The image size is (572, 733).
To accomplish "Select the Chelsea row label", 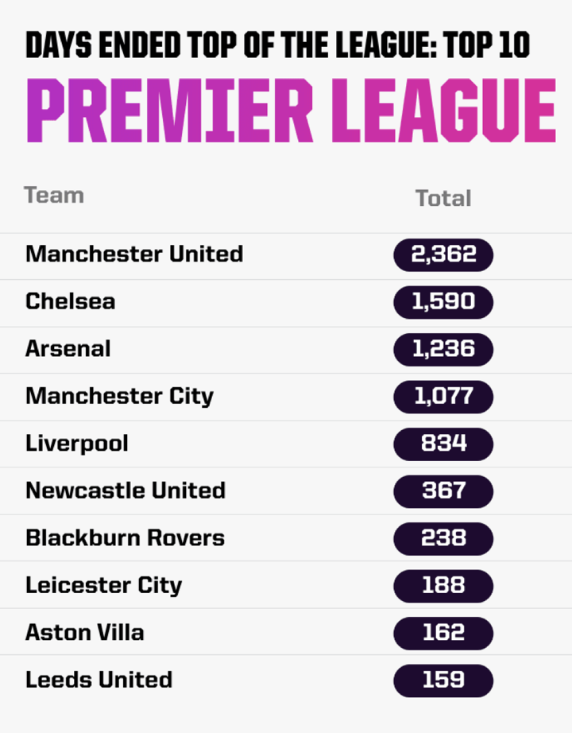I will pyautogui.click(x=70, y=301).
